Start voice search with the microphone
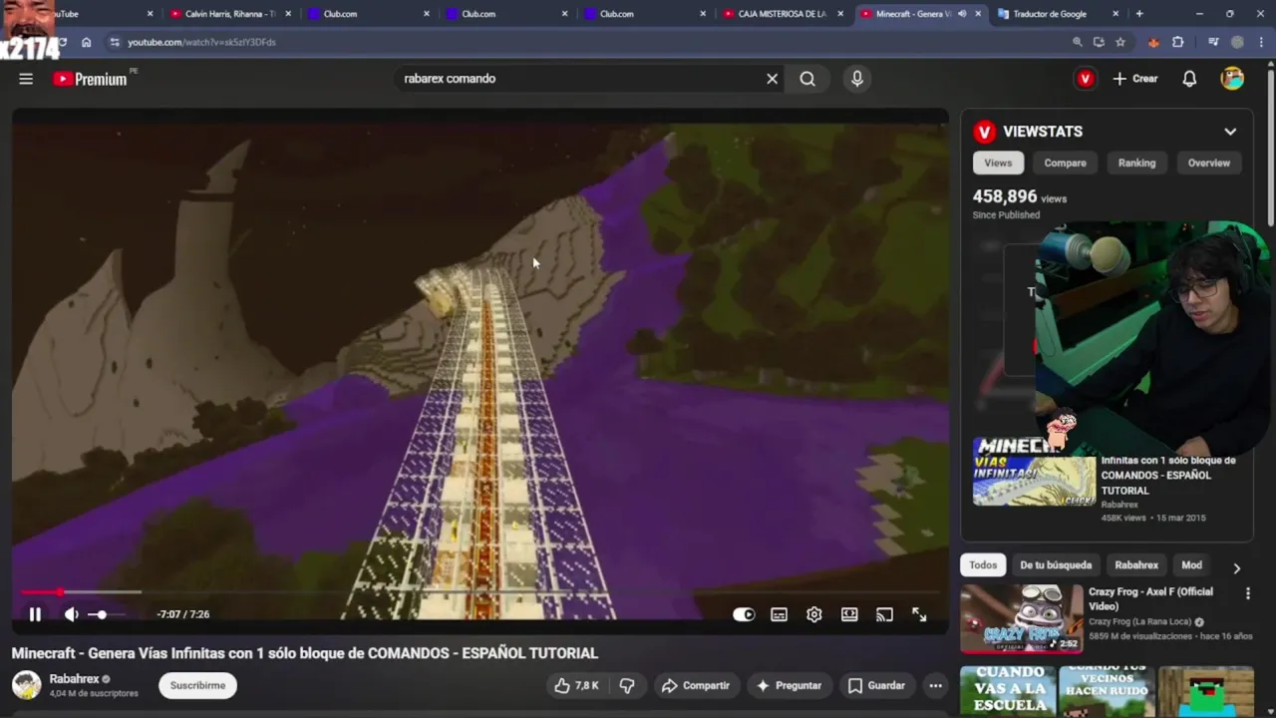This screenshot has height=718, width=1276. tap(857, 79)
